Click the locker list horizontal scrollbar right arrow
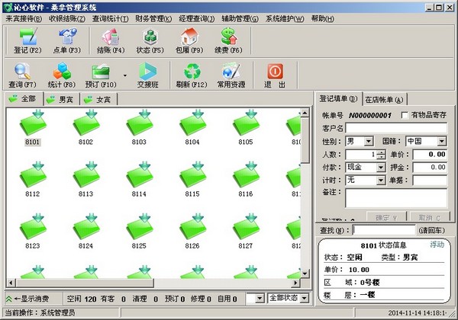The height and width of the screenshot is (320, 458). [296, 283]
